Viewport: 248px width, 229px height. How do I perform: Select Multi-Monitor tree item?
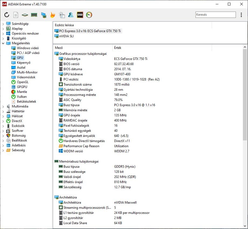27,72
